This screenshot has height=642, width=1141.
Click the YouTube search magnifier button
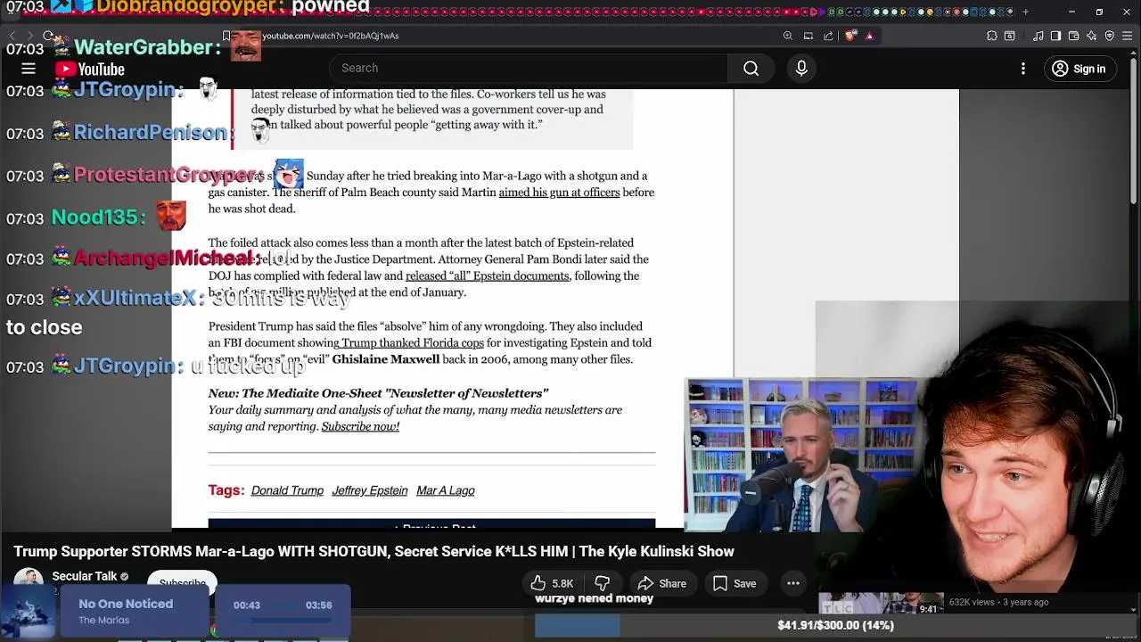click(x=751, y=68)
